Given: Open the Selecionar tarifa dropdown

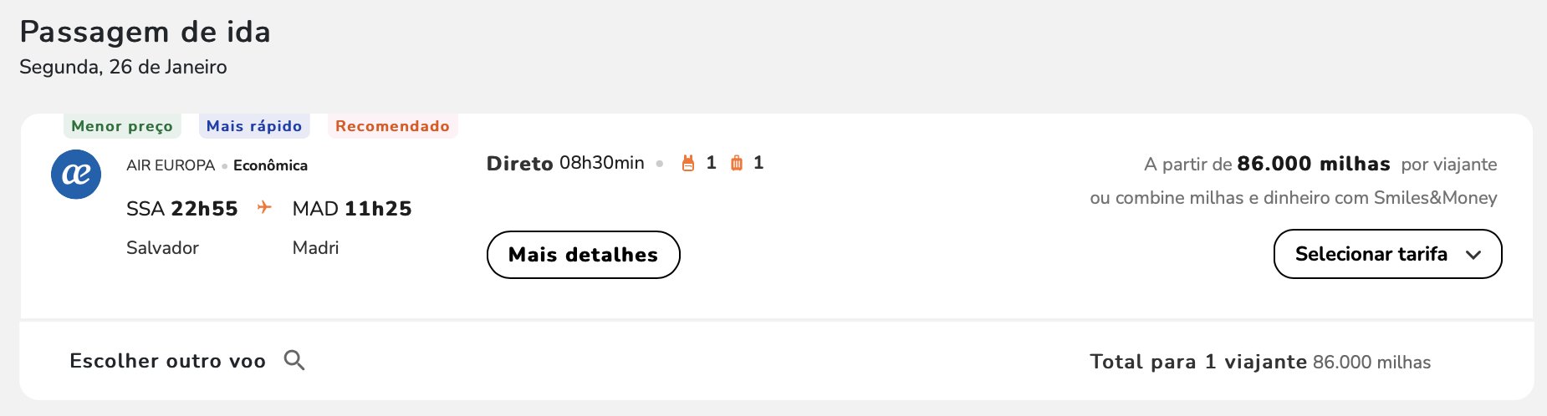Looking at the screenshot, I should coord(1387,254).
